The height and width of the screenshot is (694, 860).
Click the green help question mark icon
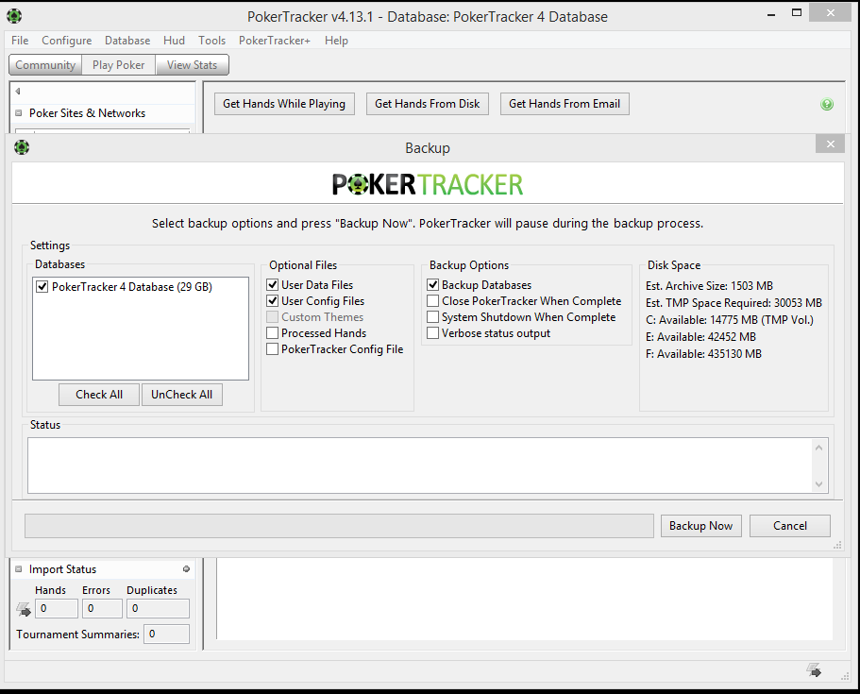click(827, 104)
